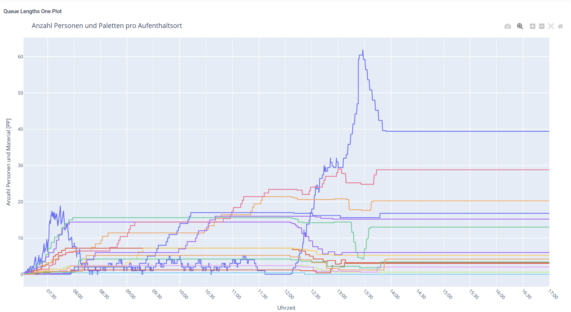Autoscale the plot with crossed-arrows icon
This screenshot has width=571, height=312.
coord(551,26)
